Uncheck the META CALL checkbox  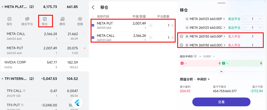coord(93,38)
